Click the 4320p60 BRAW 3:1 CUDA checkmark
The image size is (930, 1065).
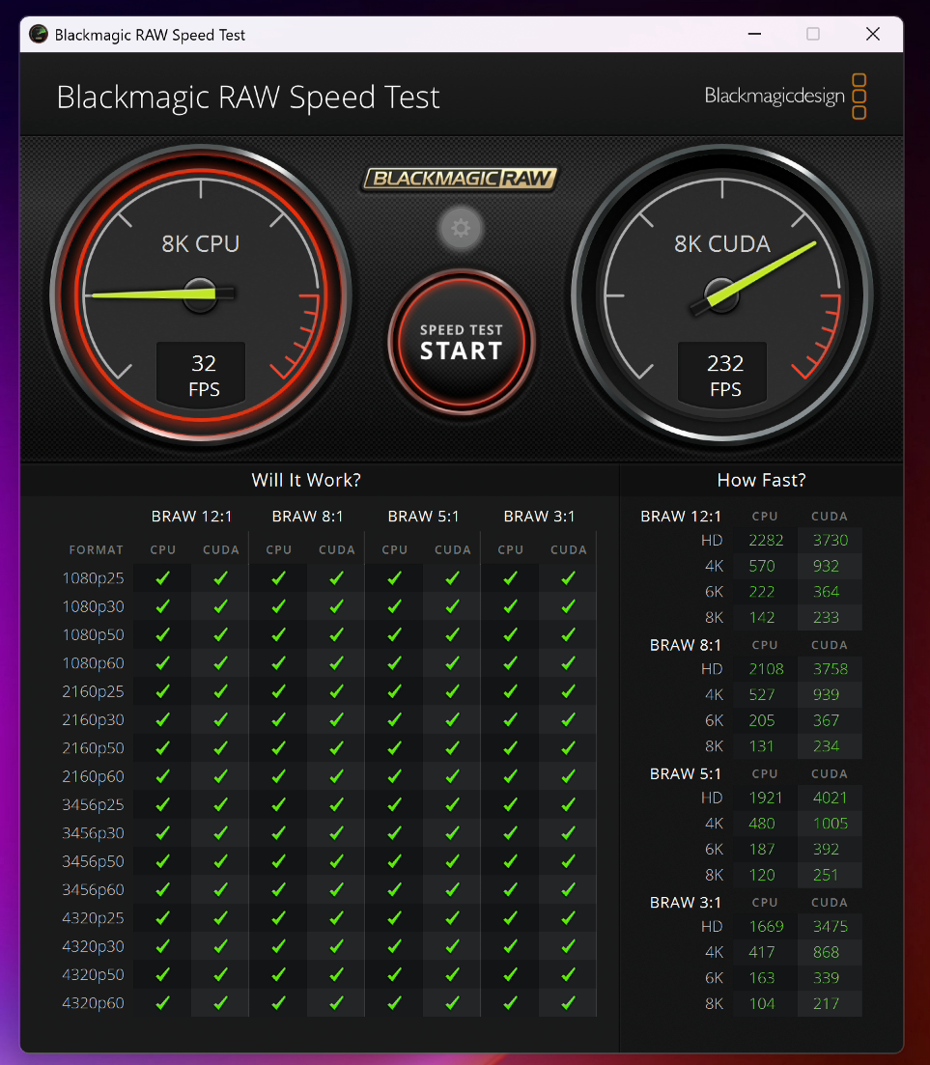pos(569,1003)
